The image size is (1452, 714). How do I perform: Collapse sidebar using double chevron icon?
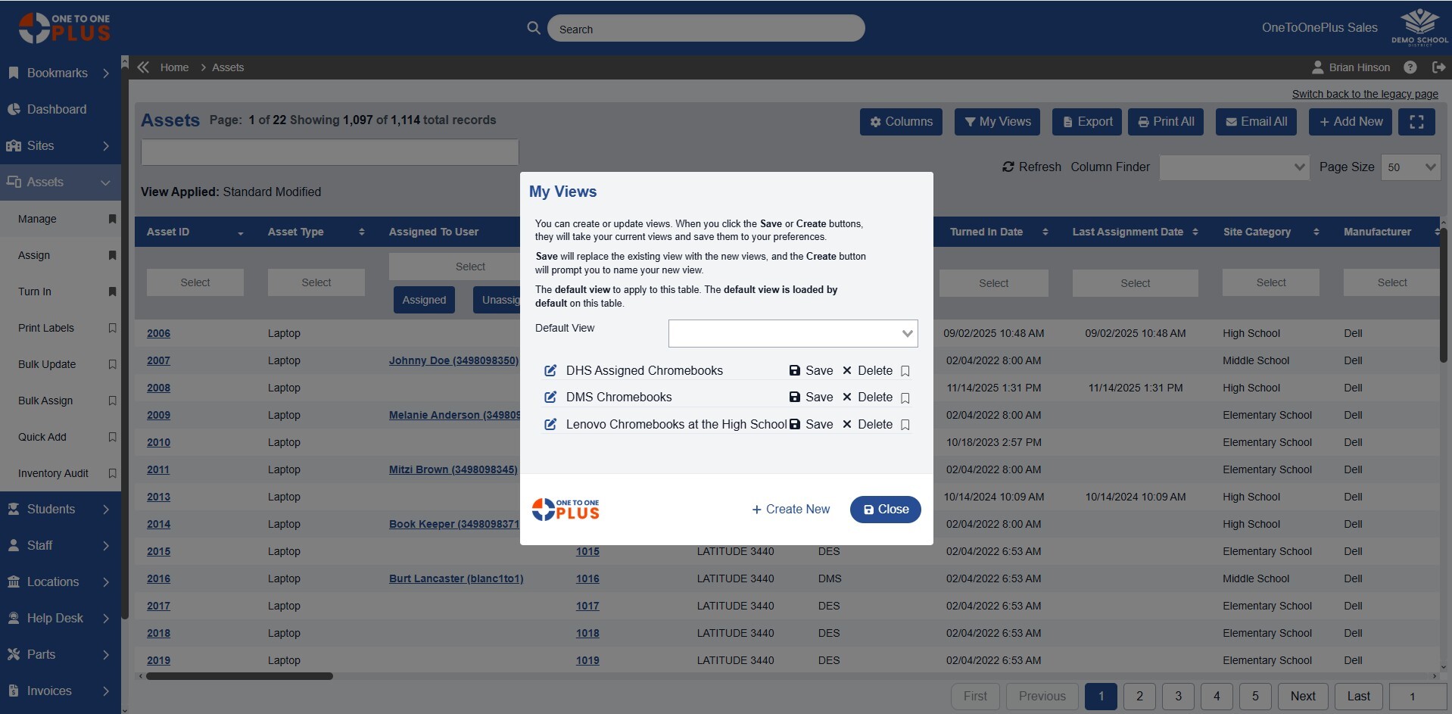coord(143,67)
